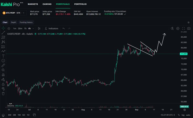Image resolution: width=193 pixels, height=118 pixels.
Task: Click the 77,284 current price label
Action: (x=184, y=54)
